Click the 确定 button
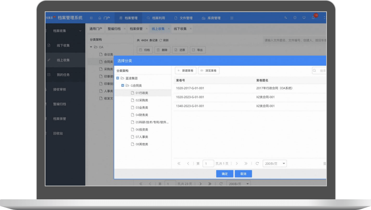371x210 pixels. [225, 174]
